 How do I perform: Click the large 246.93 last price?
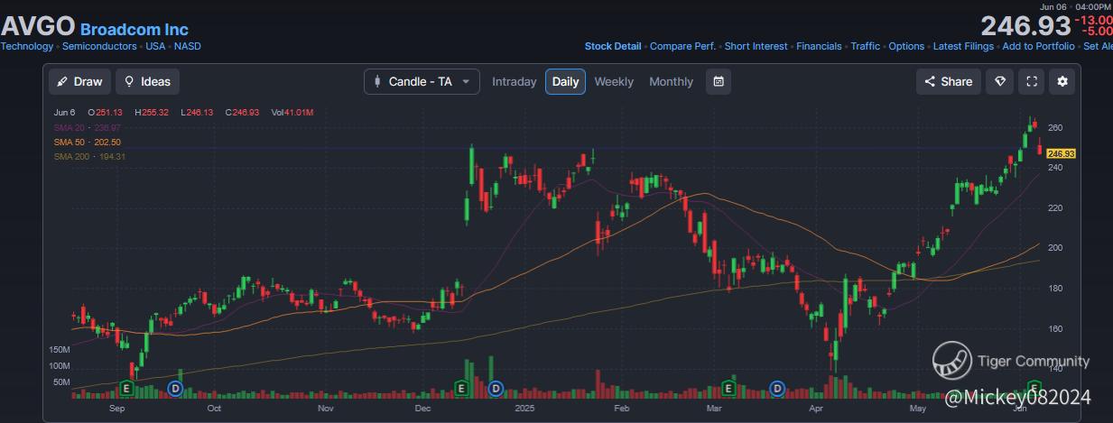click(x=1025, y=26)
